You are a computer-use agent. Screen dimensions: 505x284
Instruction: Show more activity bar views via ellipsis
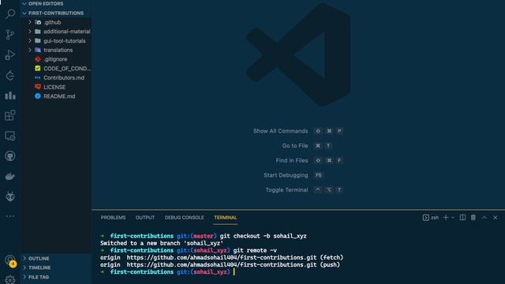point(10,216)
